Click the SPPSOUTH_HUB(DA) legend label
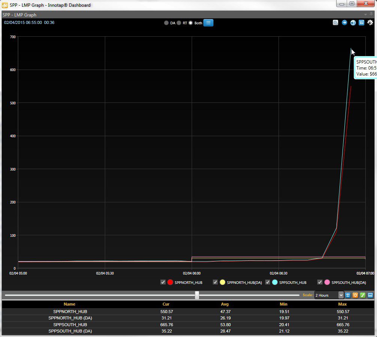The width and height of the screenshot is (377, 337). pyautogui.click(x=349, y=282)
